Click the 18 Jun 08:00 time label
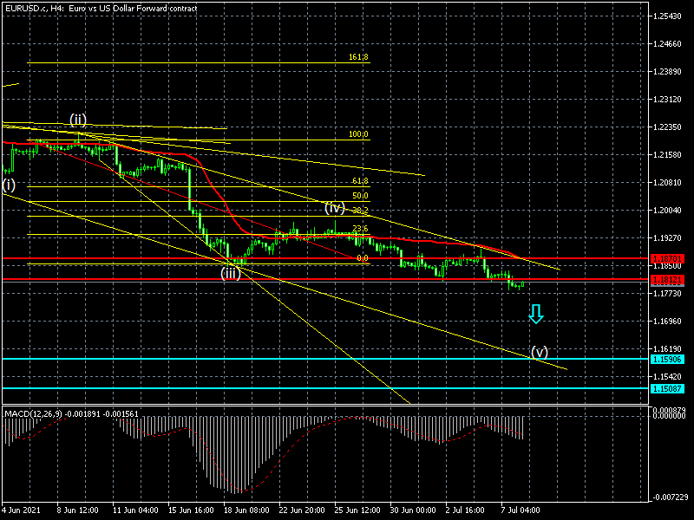694x520 pixels. coord(246,510)
